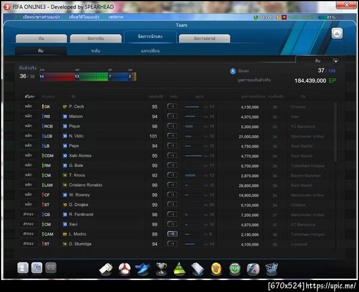
Task: Open the status selector in W. Rooney row
Action: (x=29, y=194)
